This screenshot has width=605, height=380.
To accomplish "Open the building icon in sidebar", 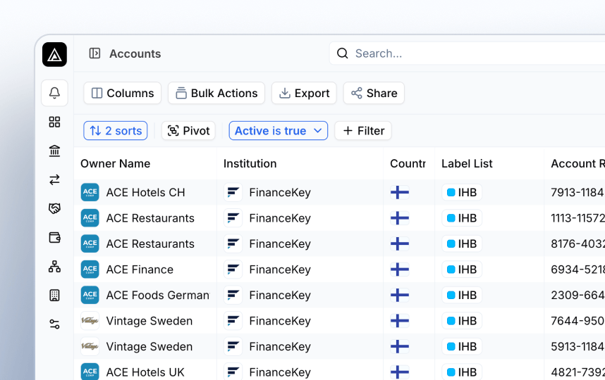I will point(54,296).
